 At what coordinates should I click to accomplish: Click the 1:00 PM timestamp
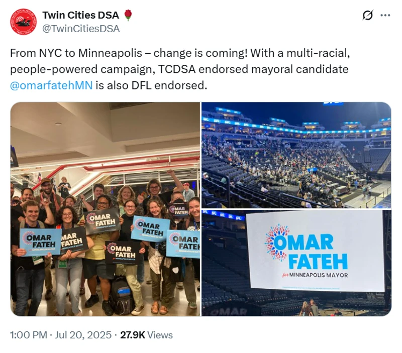28,335
